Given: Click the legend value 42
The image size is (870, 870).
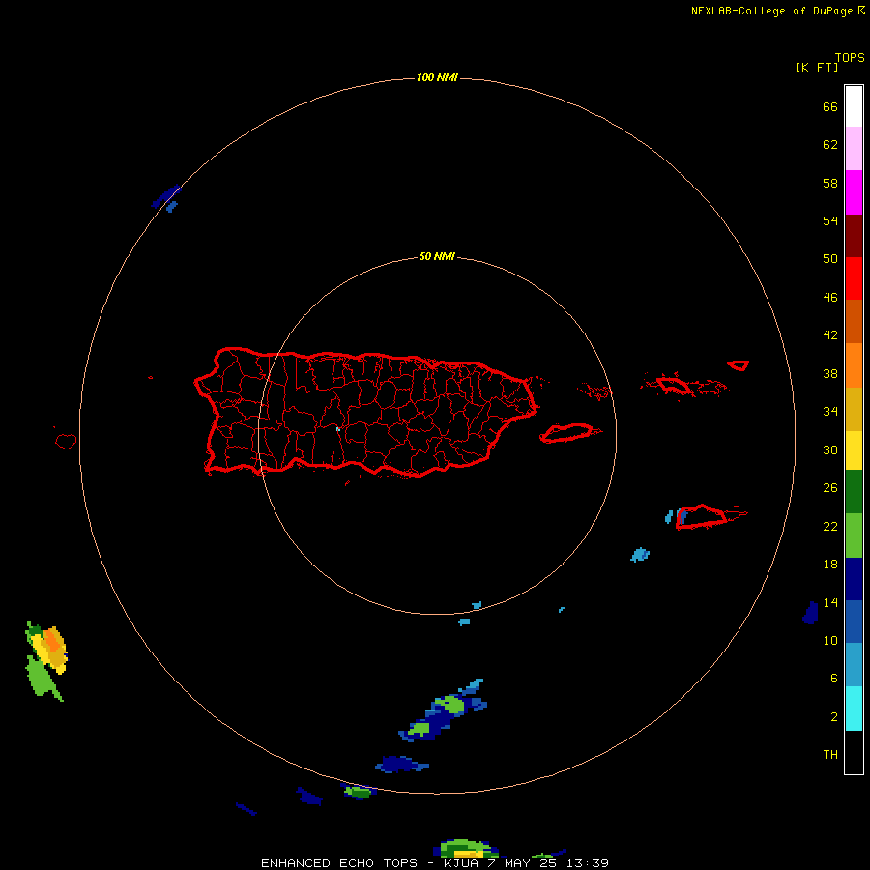Looking at the screenshot, I should [830, 335].
